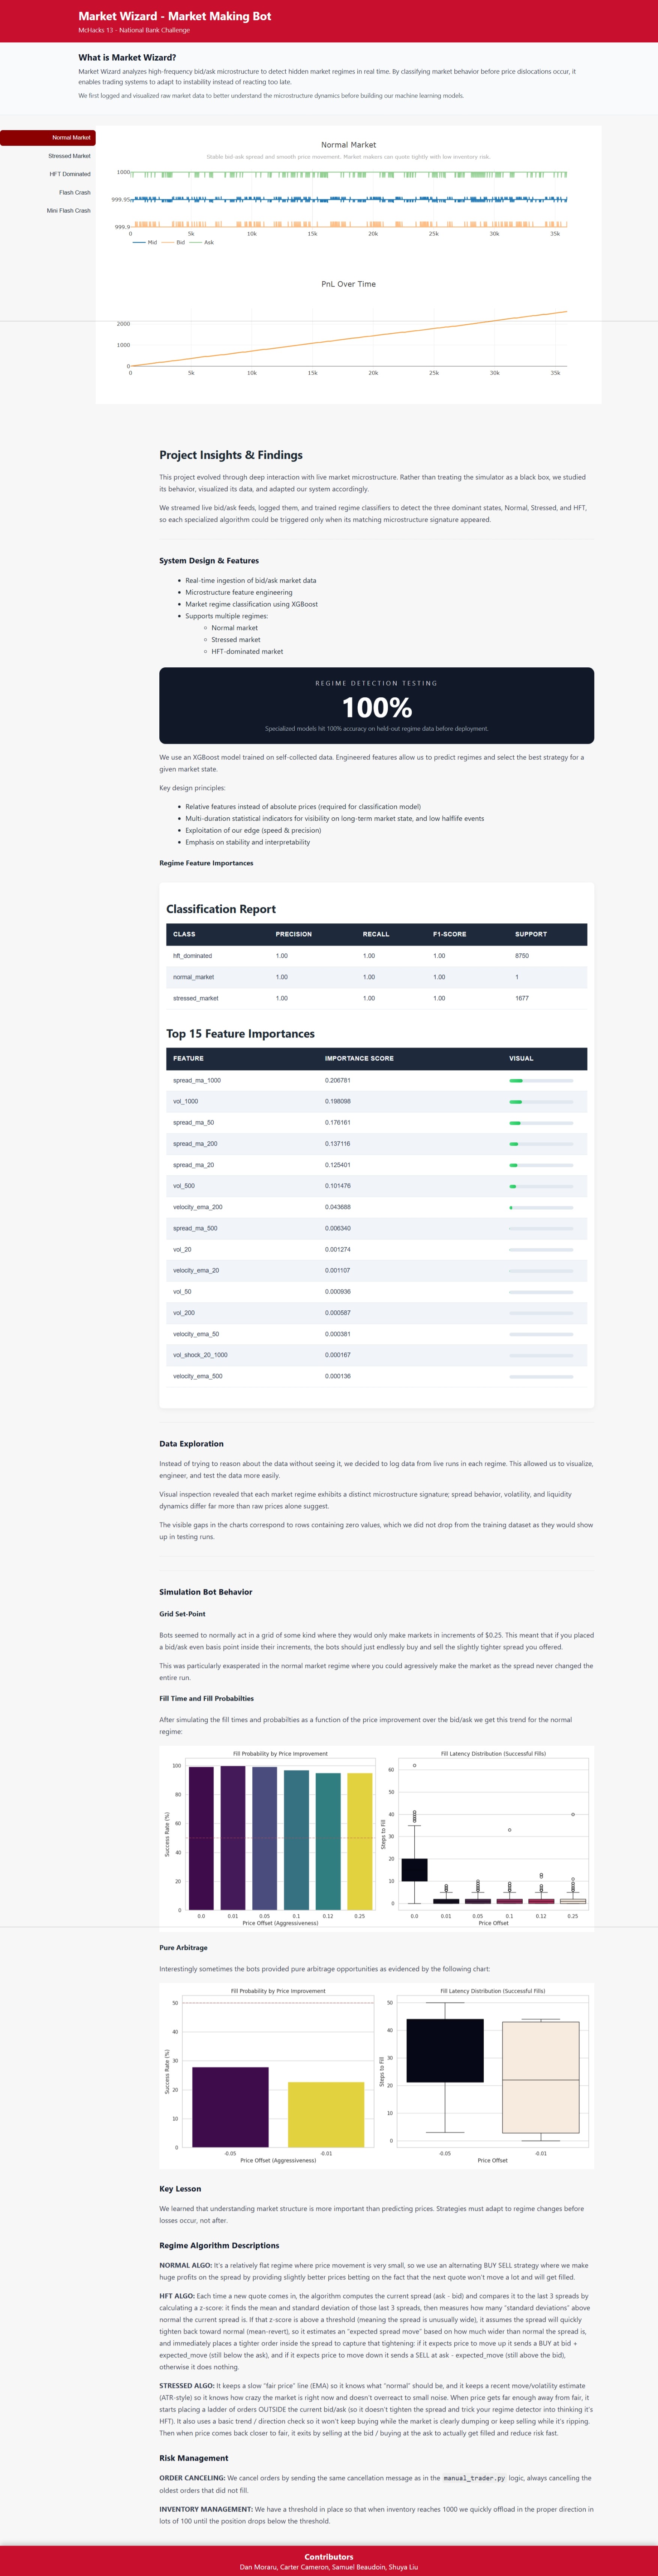Screen dimensions: 658x2576
Task: Click the support value 1677
Action: (x=522, y=998)
